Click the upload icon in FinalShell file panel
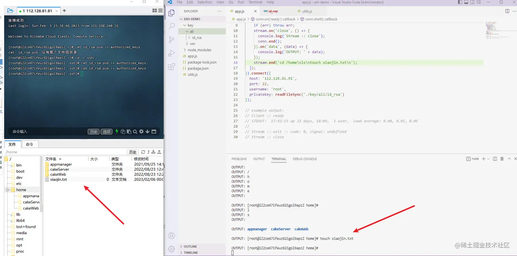 click(159, 152)
